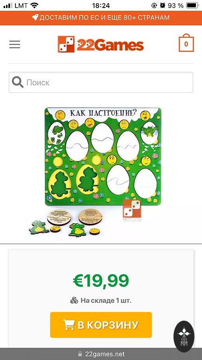Tap the alarm clock status icon
Viewport: 202px width, 360px height.
[x=163, y=6]
